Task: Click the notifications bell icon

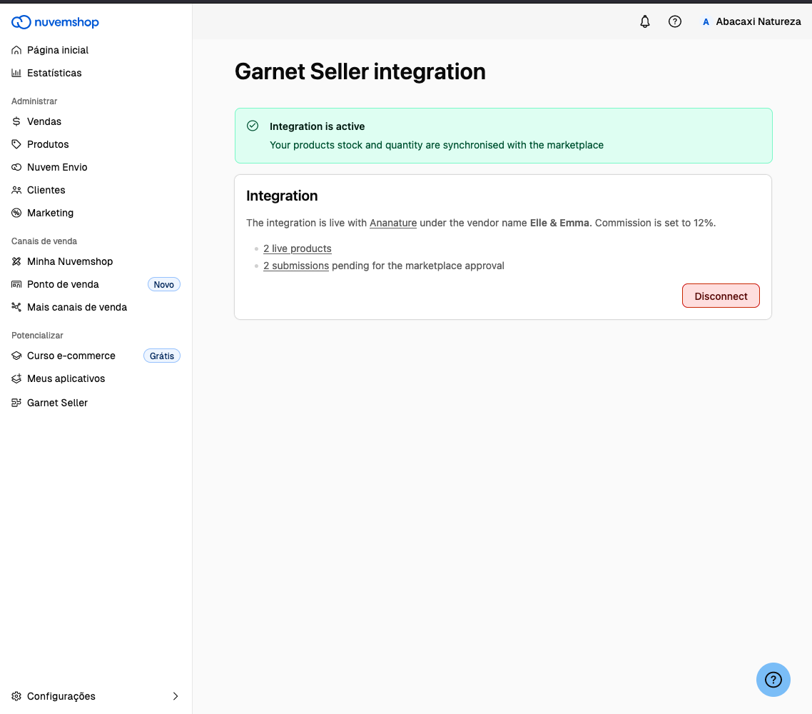Action: pos(644,21)
